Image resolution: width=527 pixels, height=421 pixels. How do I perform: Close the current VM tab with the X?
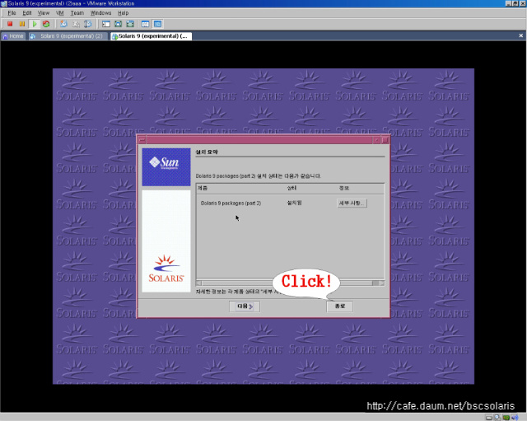[x=520, y=35]
